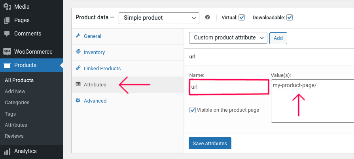This screenshot has height=159, width=354.
Task: Open Categories submenu link
Action: [17, 103]
